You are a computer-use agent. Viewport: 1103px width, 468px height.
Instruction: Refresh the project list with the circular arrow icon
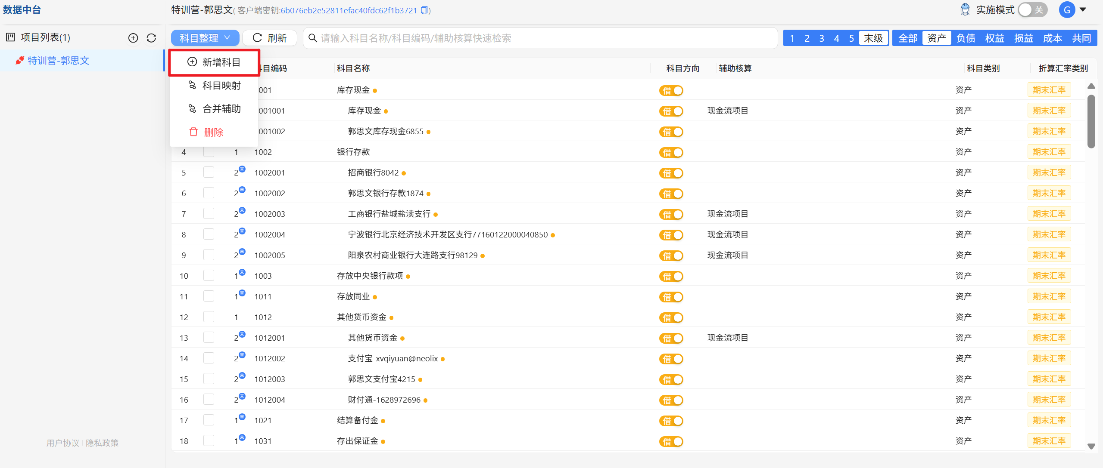point(151,38)
